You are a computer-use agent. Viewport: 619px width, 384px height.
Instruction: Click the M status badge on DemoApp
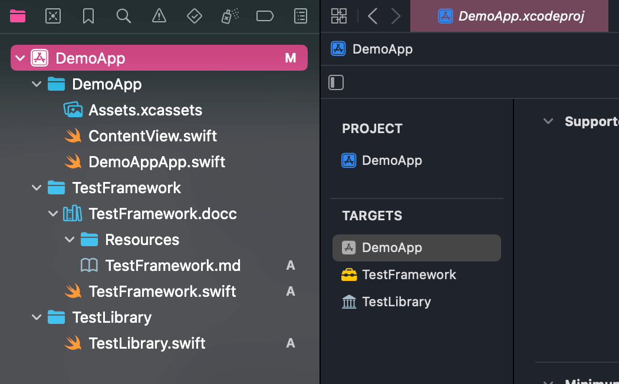tap(291, 58)
